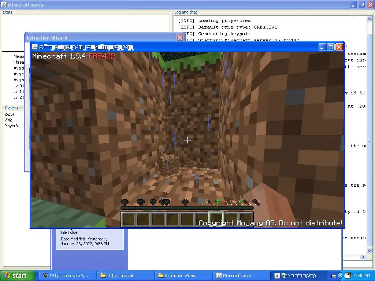This screenshot has height=281, width=375.
Task: Select the fifth hotbar slot in Minecraft
Action: click(x=187, y=220)
